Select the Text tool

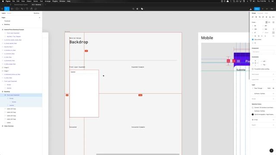(x=27, y=9)
